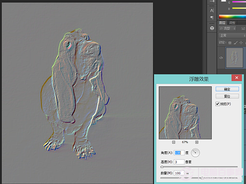Open the 3D panel cube icon
The height and width of the screenshot is (184, 246).
(x=212, y=28)
